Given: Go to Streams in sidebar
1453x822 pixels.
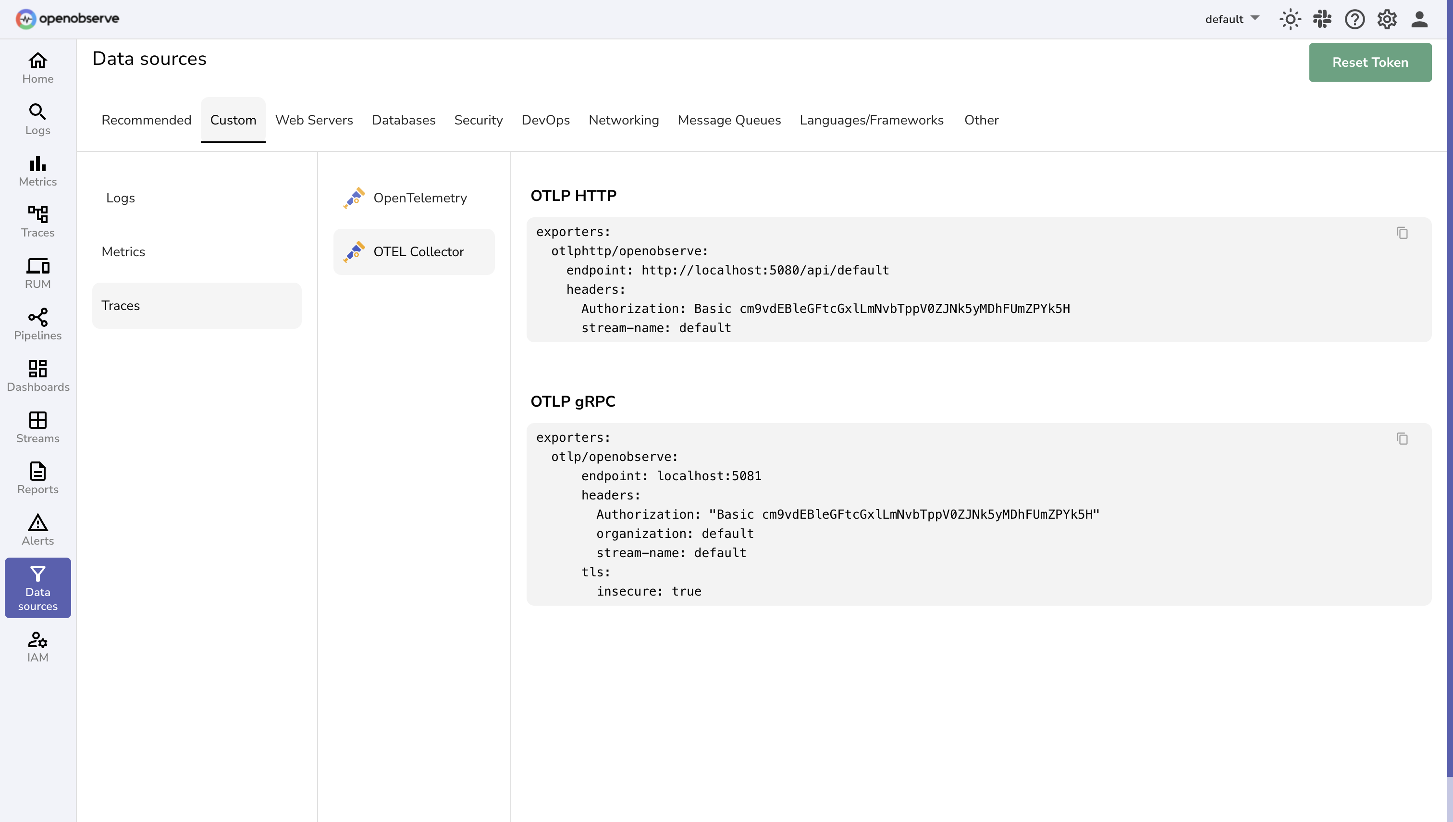Looking at the screenshot, I should [x=38, y=427].
